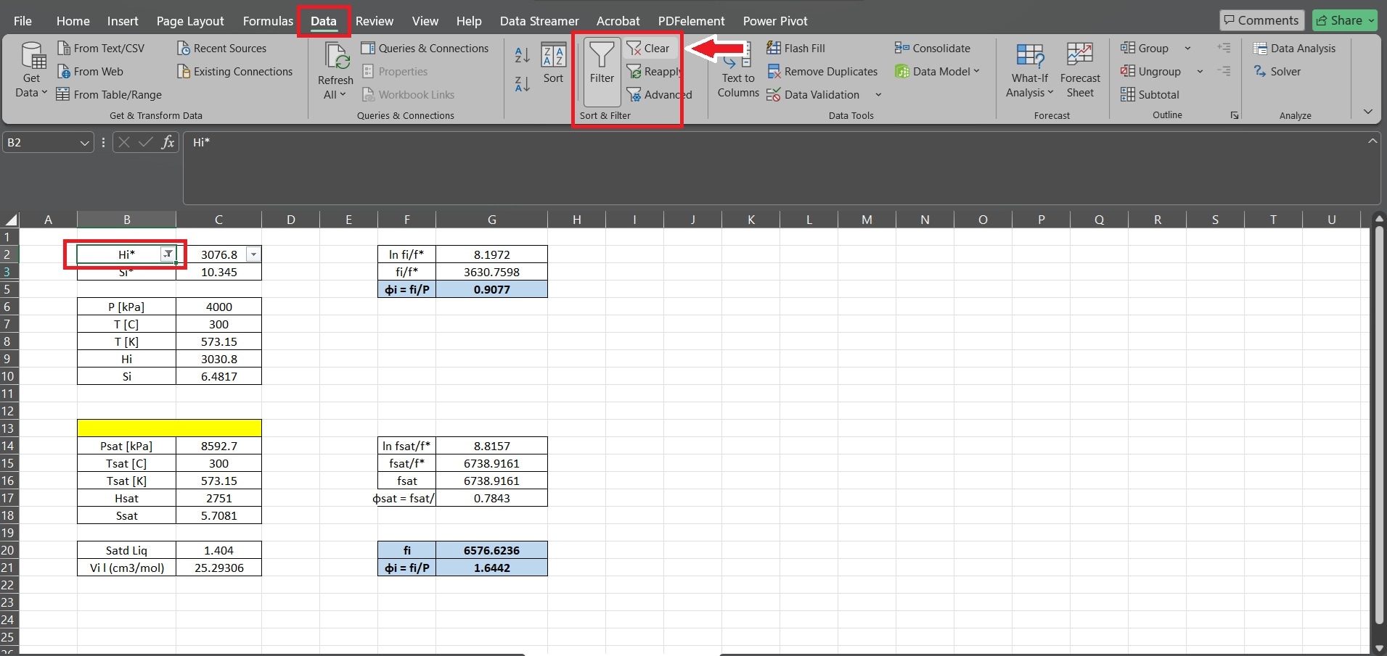The height and width of the screenshot is (656, 1387).
Task: Click the Filter funnel button
Action: point(602,72)
